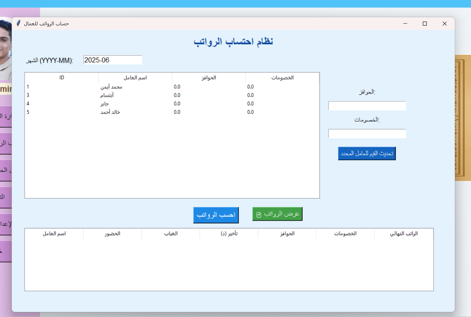The width and height of the screenshot is (471, 317).
Task: Click the title نظام احتساب الرواتب
Action: pyautogui.click(x=233, y=41)
